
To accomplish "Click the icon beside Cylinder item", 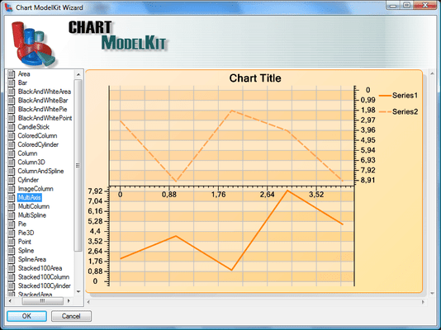I will 12,180.
